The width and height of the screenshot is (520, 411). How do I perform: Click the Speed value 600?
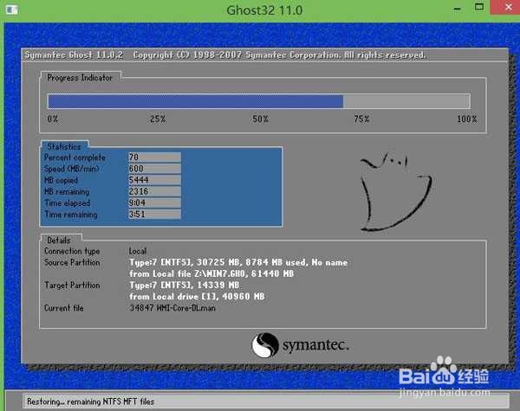[x=154, y=168]
